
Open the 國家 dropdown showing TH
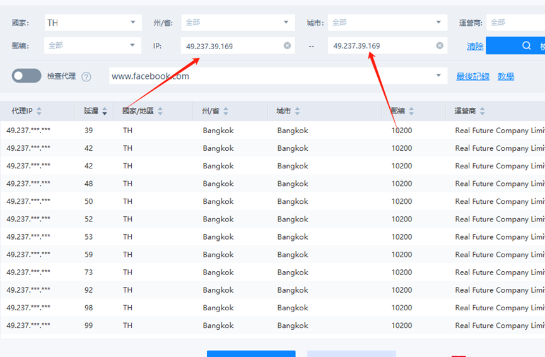coord(93,23)
